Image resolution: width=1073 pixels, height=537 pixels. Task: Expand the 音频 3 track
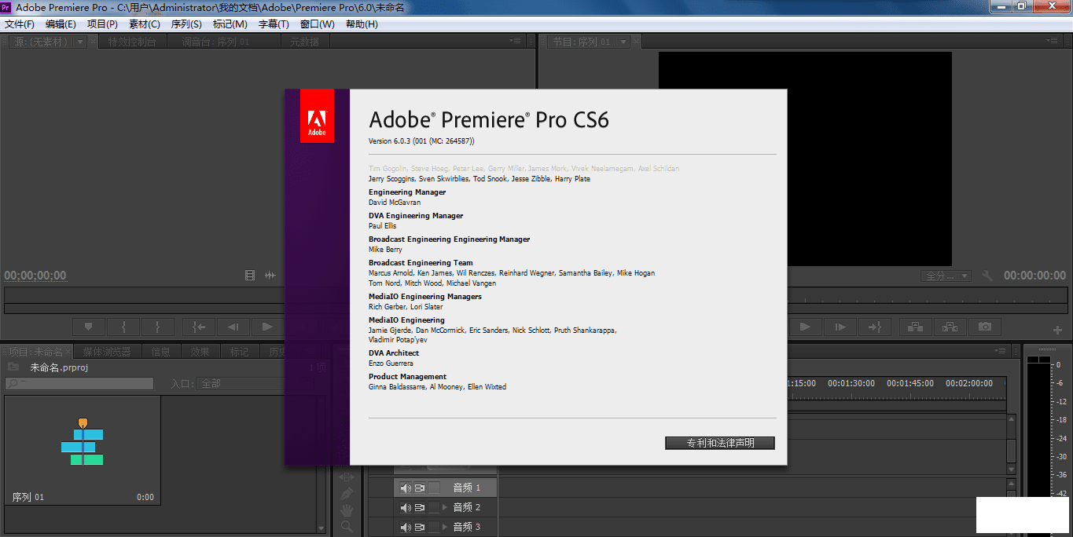[445, 527]
